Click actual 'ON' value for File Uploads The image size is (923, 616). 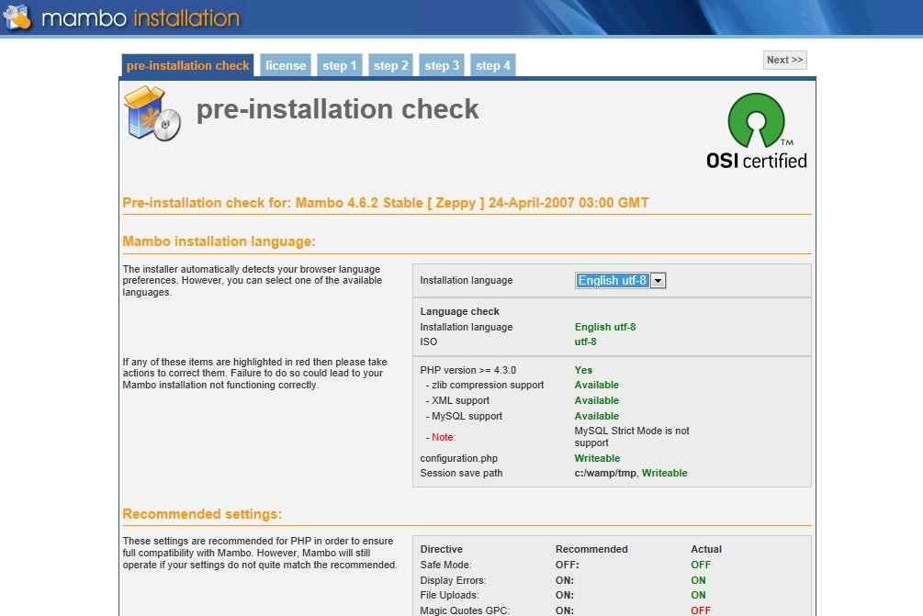pyautogui.click(x=698, y=596)
